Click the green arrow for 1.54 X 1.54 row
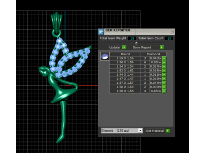205x153 pixels. (x=164, y=66)
